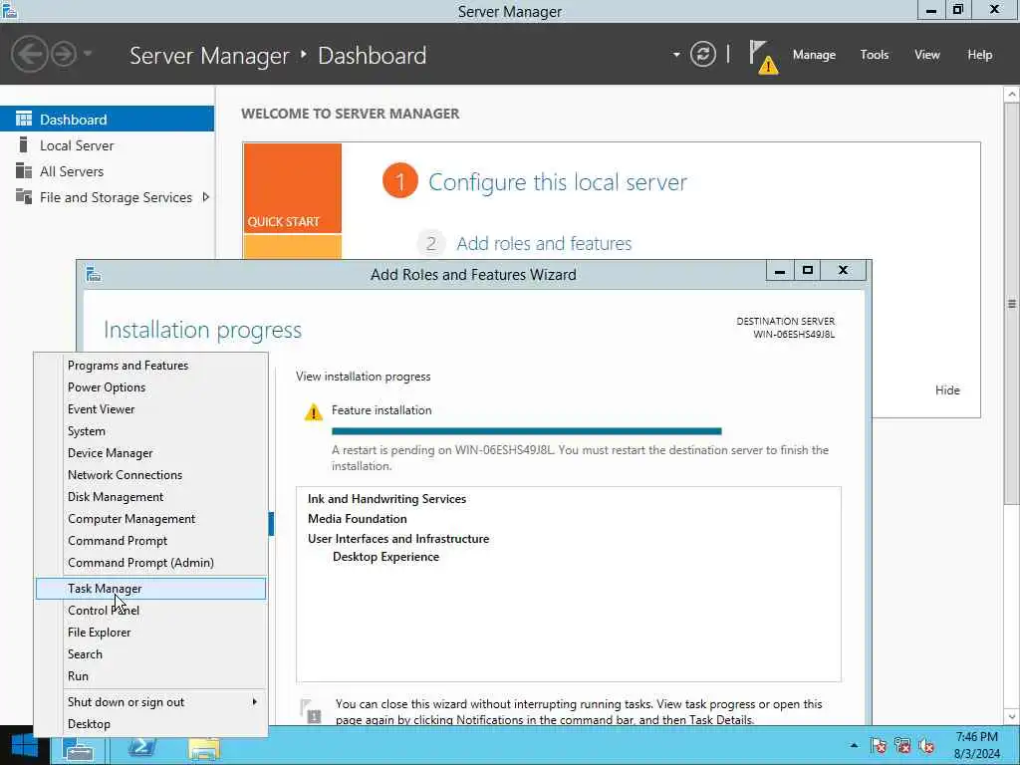This screenshot has height=765, width=1020.
Task: Open Control Panel from context menu
Action: coord(150,611)
